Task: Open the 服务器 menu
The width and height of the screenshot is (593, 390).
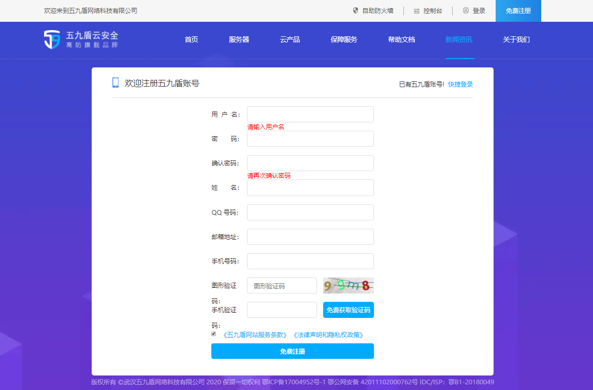Action: tap(239, 39)
